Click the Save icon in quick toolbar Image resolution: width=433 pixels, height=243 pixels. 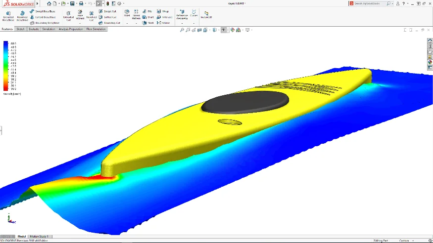click(72, 3)
